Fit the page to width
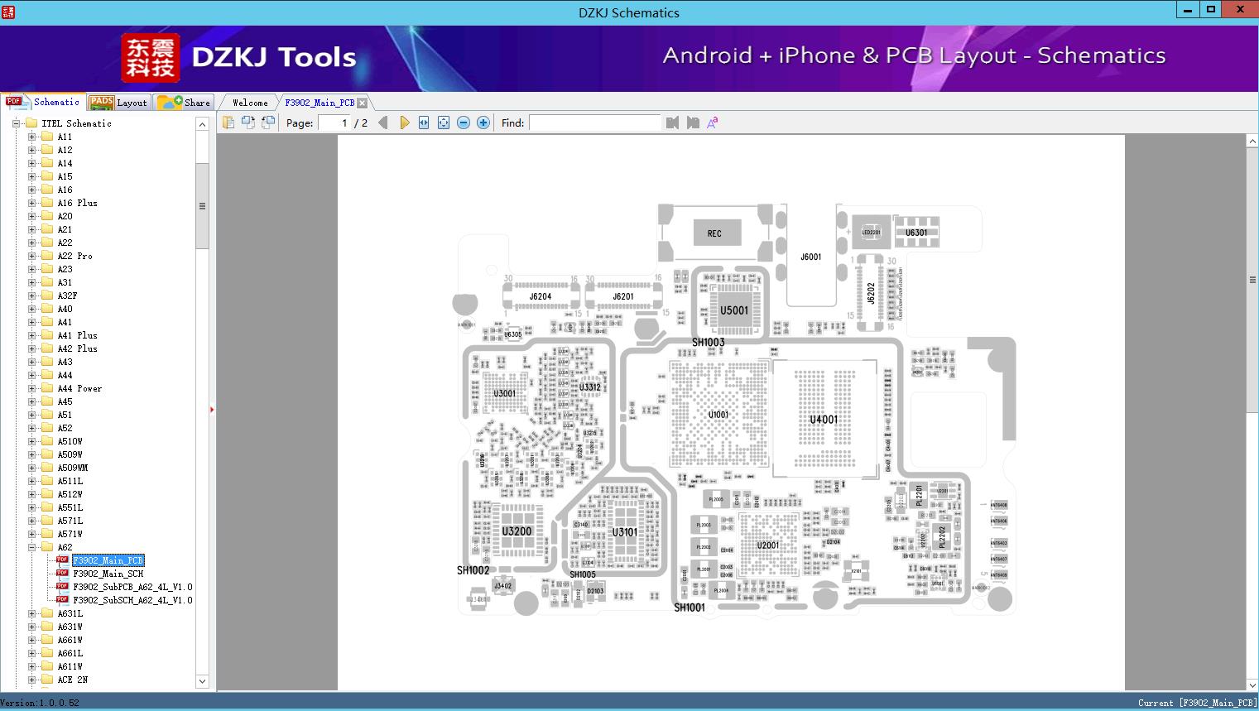Image resolution: width=1259 pixels, height=711 pixels. [424, 123]
